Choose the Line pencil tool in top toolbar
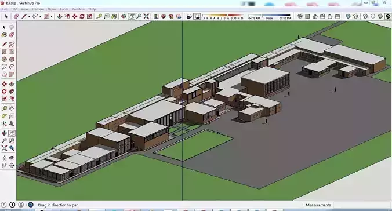The width and height of the screenshot is (392, 211). pyautogui.click(x=24, y=16)
